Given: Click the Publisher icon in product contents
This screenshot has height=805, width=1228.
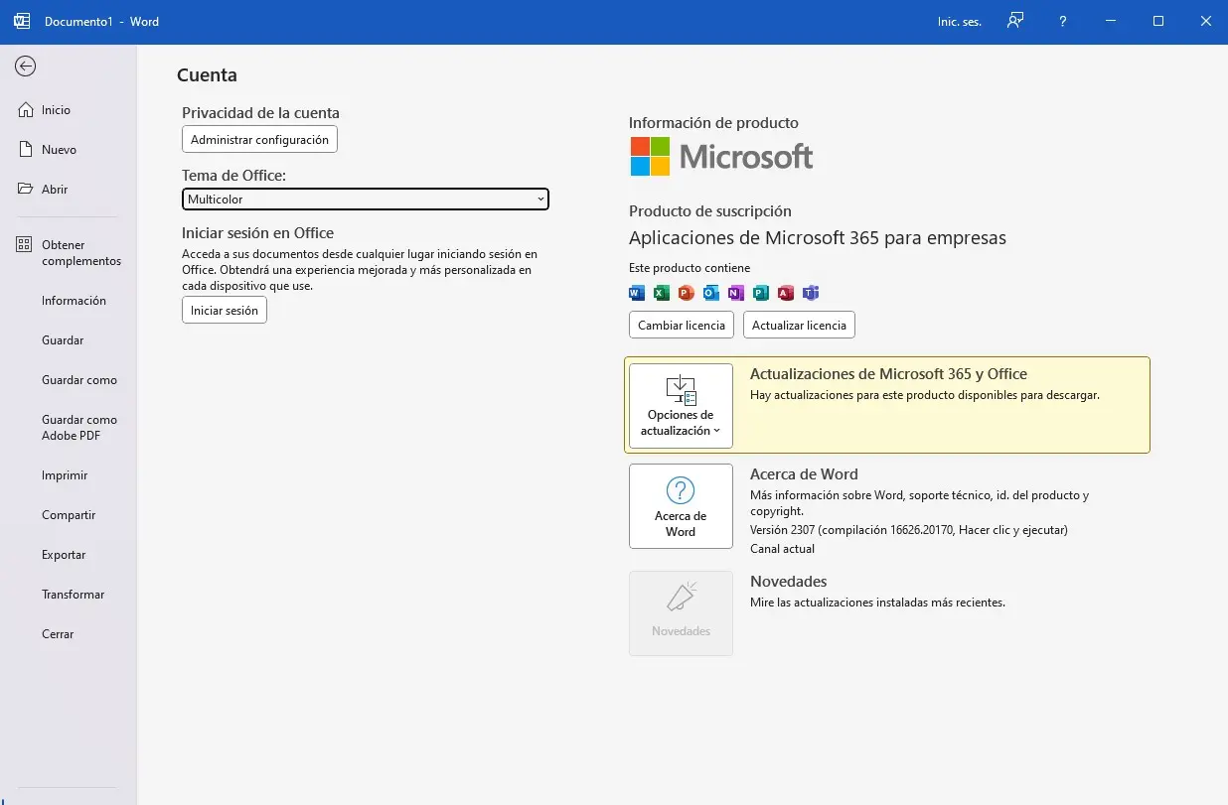Looking at the screenshot, I should tap(760, 293).
